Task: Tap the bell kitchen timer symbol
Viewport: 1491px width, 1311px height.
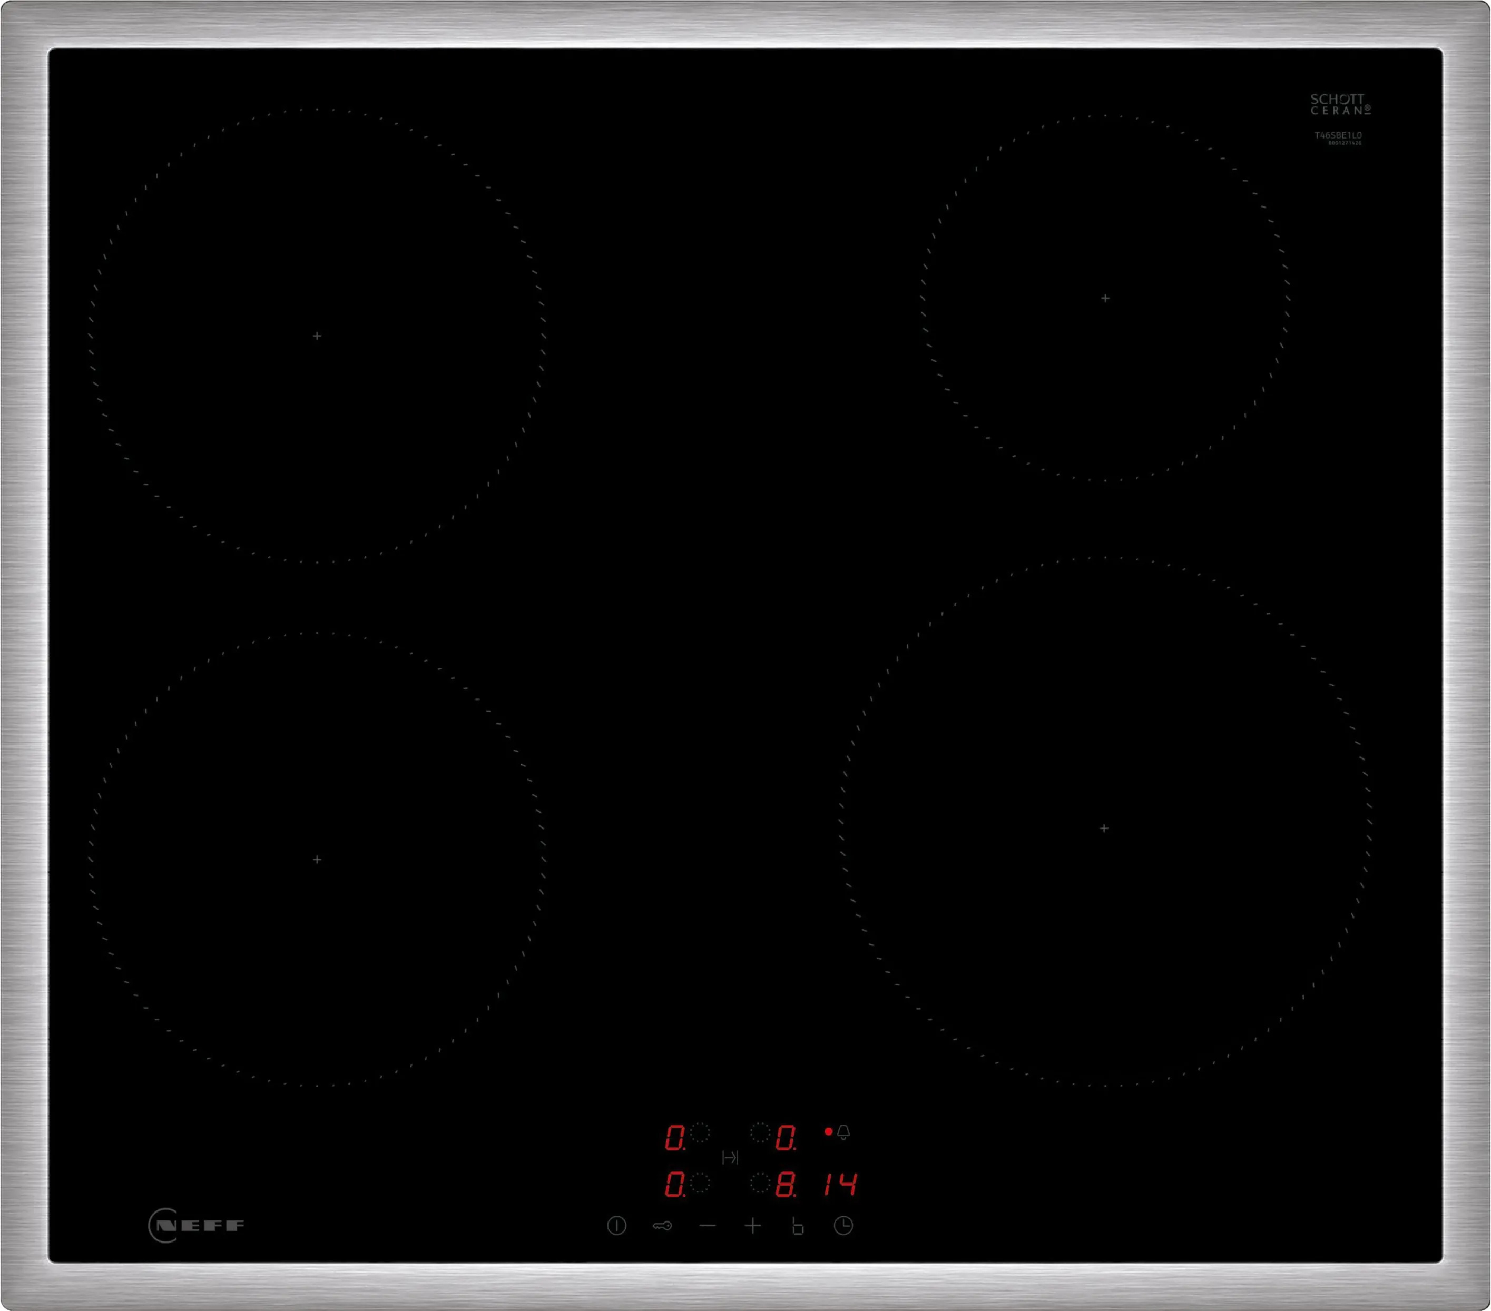Action: pyautogui.click(x=843, y=1131)
